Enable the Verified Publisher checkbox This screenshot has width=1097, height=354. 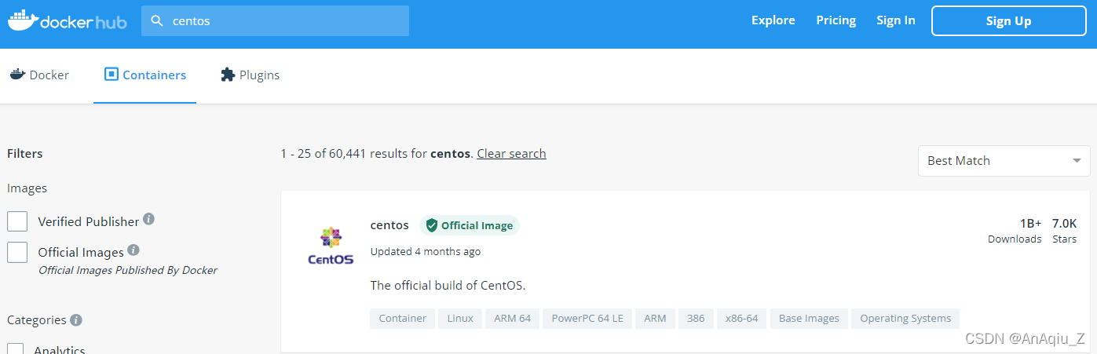click(17, 221)
